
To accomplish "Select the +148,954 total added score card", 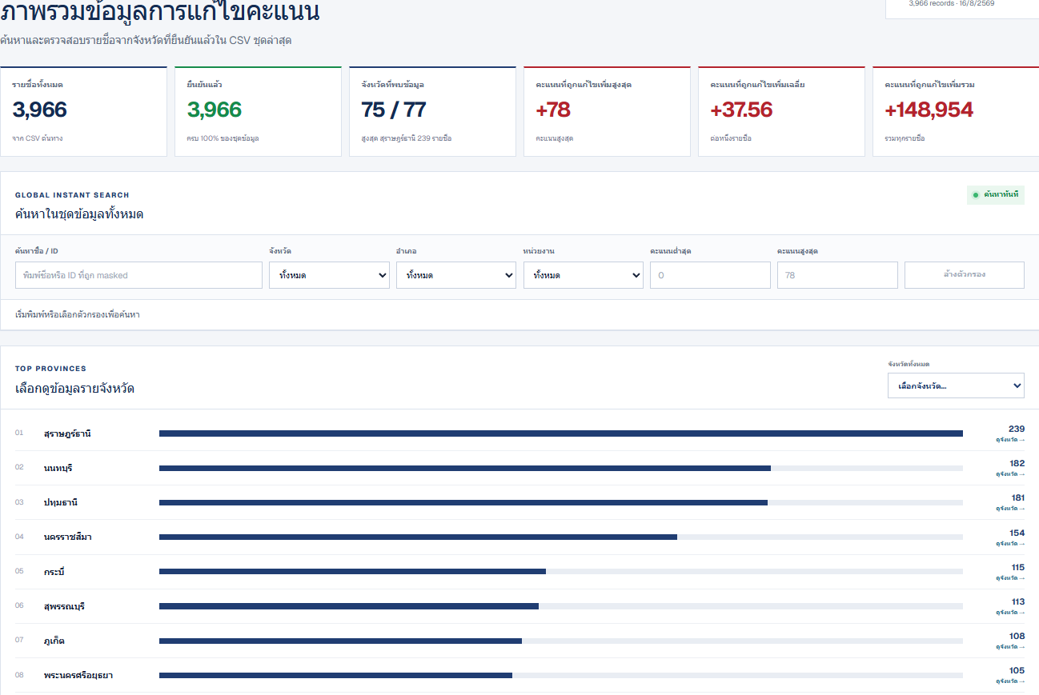I will tap(956, 111).
